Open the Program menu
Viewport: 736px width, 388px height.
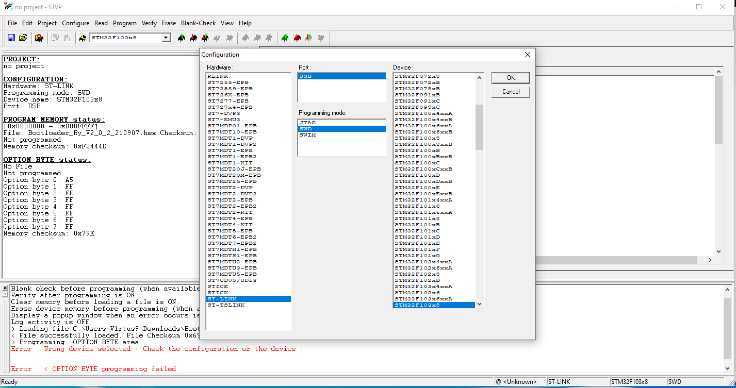124,23
